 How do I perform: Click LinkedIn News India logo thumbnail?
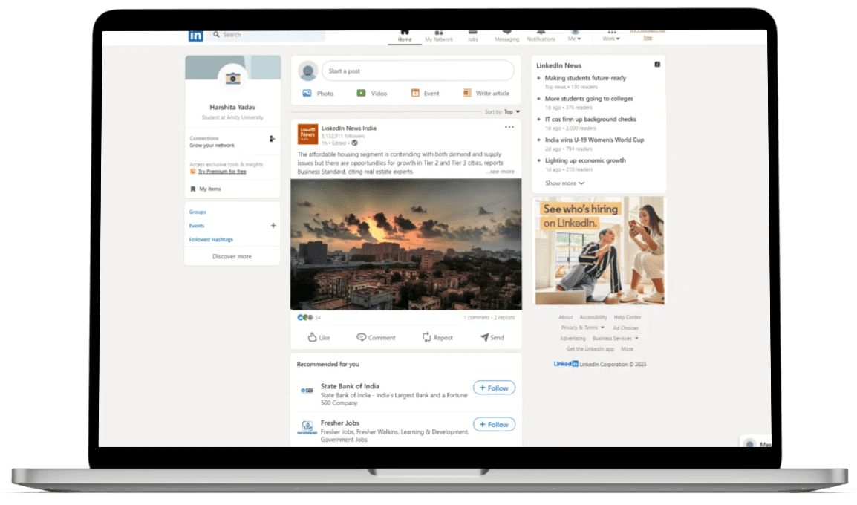[307, 134]
